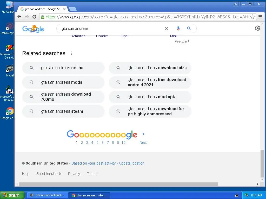
Task: Click the vertical scrollbar up arrow
Action: [262, 24]
